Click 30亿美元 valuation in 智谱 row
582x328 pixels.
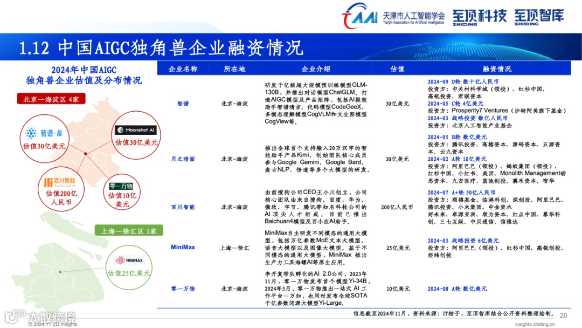pyautogui.click(x=397, y=104)
